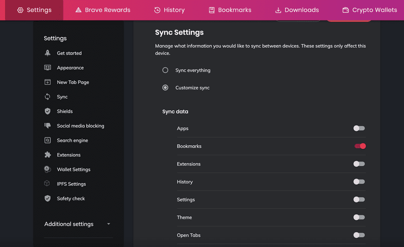Click the Appearance icon in sidebar
Image resolution: width=404 pixels, height=247 pixels.
click(47, 68)
